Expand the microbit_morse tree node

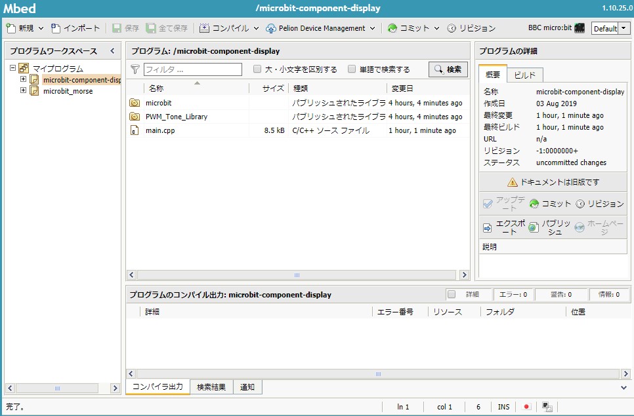23,90
